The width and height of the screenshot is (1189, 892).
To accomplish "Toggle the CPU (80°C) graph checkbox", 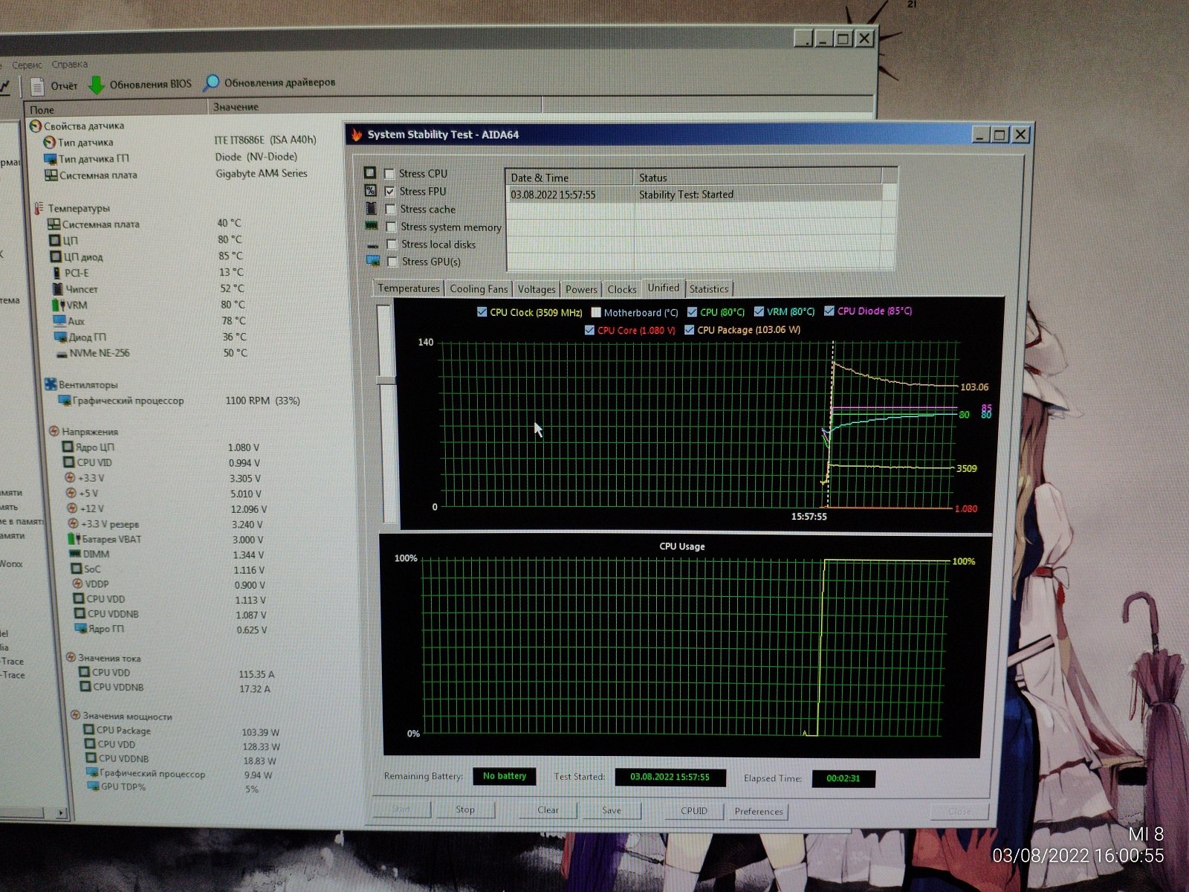I will point(693,312).
